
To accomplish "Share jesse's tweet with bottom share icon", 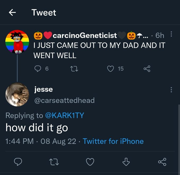I will coord(163,162).
